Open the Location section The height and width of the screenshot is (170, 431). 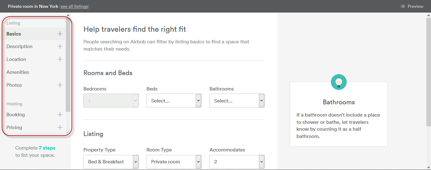coord(16,59)
